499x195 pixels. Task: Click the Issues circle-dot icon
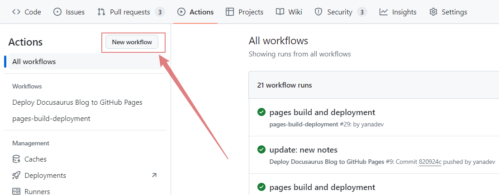point(57,12)
